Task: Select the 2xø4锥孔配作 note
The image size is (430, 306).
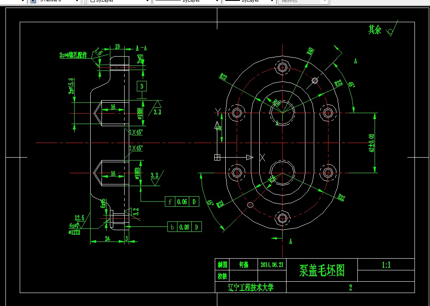Action: tap(73, 55)
